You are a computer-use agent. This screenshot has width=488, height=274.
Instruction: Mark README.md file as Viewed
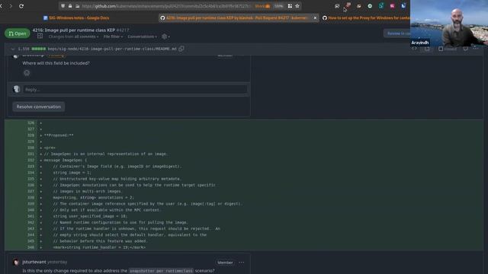coord(448,49)
